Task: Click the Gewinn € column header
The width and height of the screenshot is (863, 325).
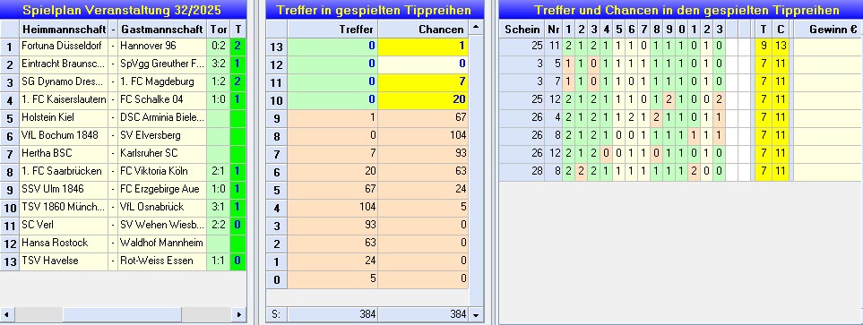Action: pos(828,30)
